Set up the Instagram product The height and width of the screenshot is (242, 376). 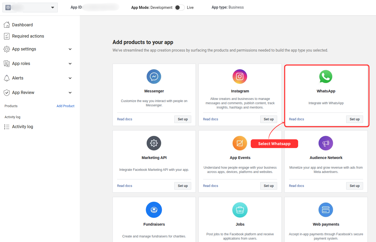(269, 119)
